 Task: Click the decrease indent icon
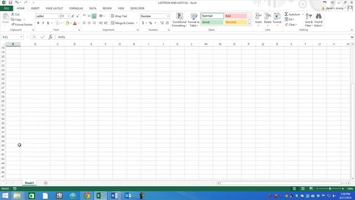tap(101, 23)
